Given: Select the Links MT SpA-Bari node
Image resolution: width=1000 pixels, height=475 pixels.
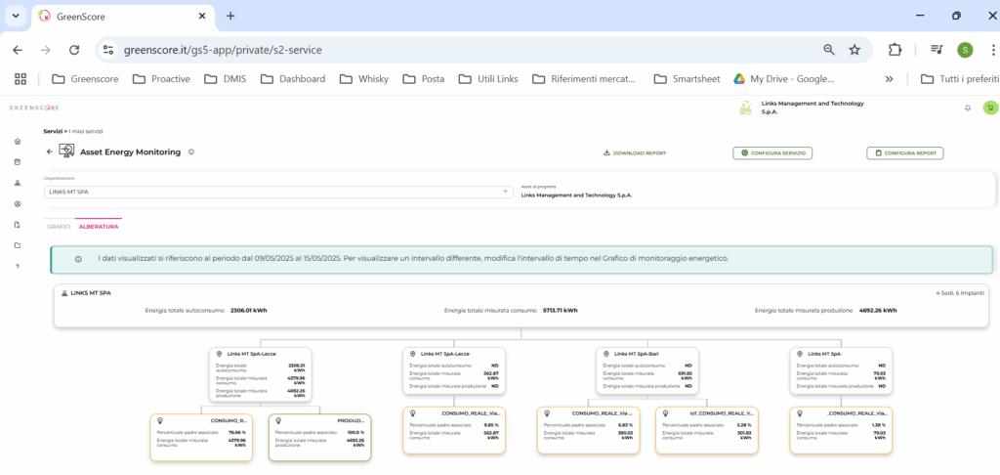Looking at the screenshot, I should pos(647,371).
